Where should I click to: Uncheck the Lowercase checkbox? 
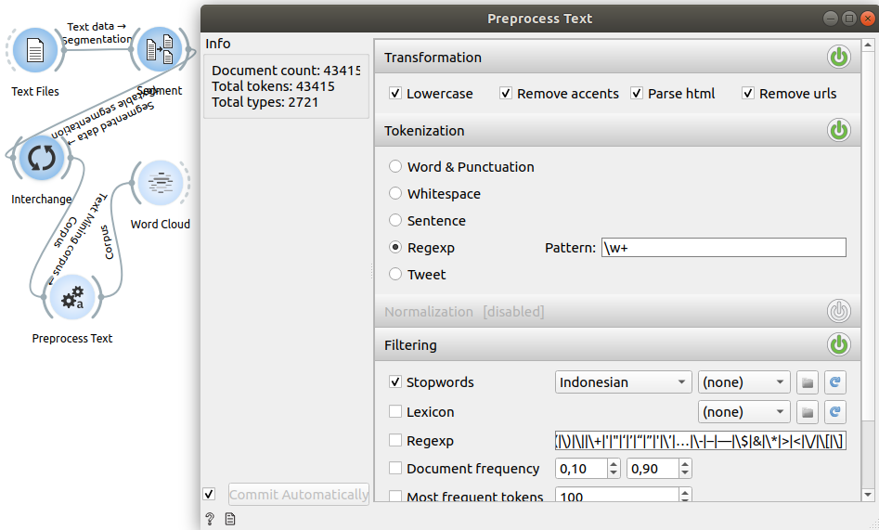[x=396, y=94]
